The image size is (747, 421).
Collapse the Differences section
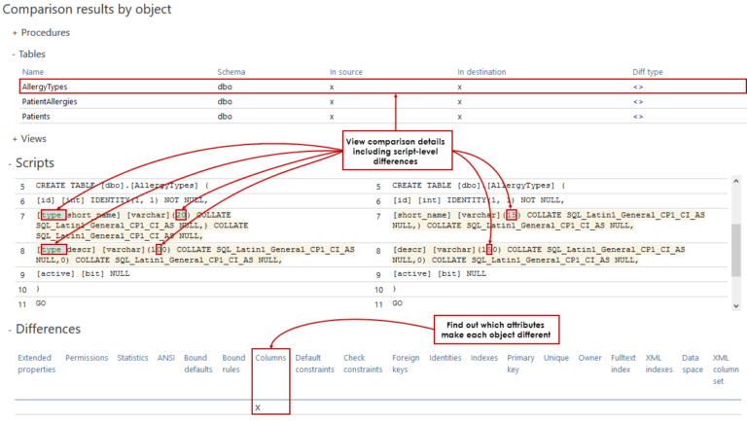tap(10, 330)
